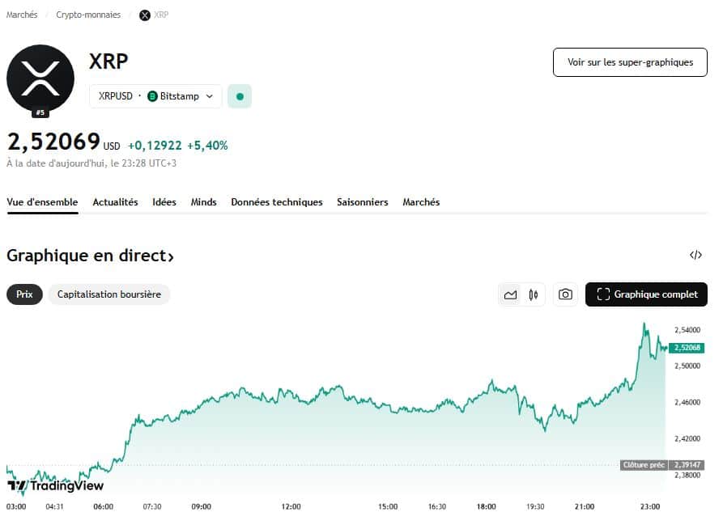Click 'Voir sur les super-graphiques' button
This screenshot has height=529, width=723.
tap(629, 62)
